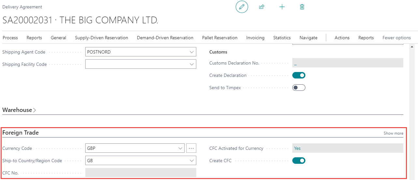Click the trash can delete icon
This screenshot has width=418, height=180.
click(x=302, y=7)
